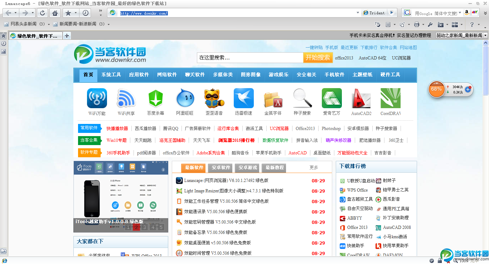Click the 爱奇艺万 app icon
Image resolution: width=489 pixels, height=264 pixels.
pyautogui.click(x=332, y=98)
